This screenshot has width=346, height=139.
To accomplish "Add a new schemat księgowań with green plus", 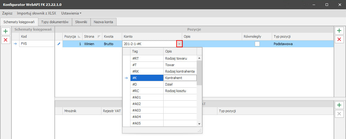I will (x=5, y=31).
